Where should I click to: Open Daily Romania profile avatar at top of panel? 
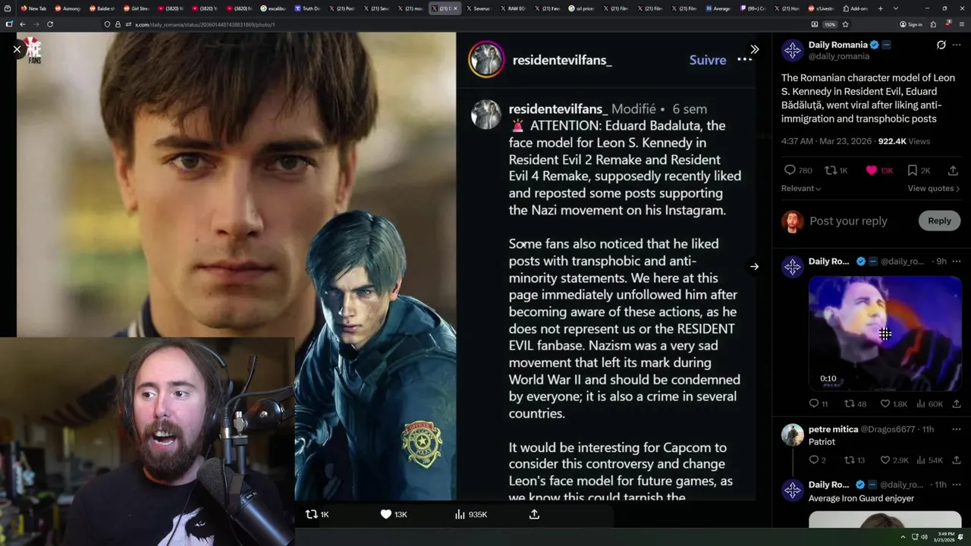pyautogui.click(x=793, y=51)
